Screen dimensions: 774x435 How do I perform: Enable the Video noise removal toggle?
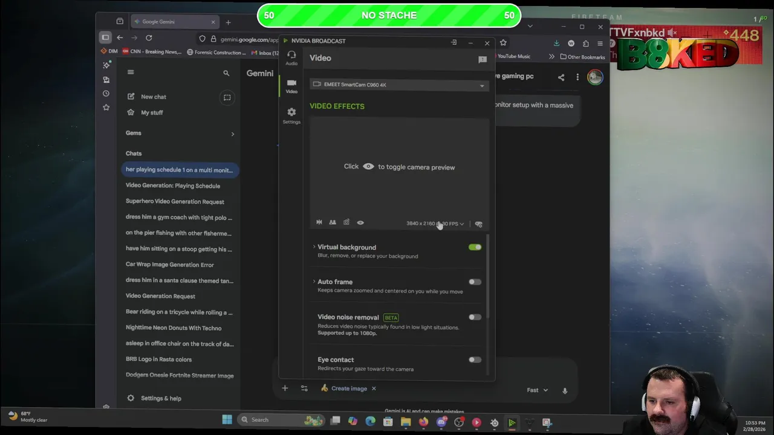(475, 317)
